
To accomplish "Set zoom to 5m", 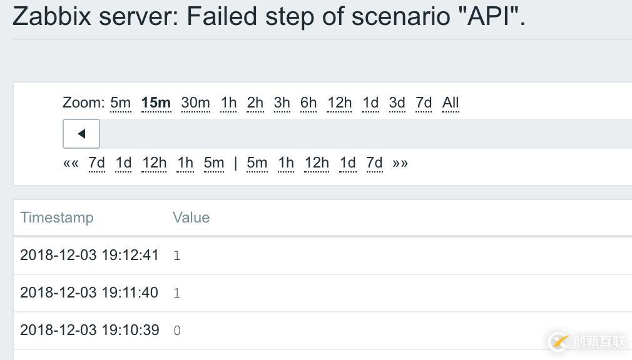I will (x=120, y=102).
